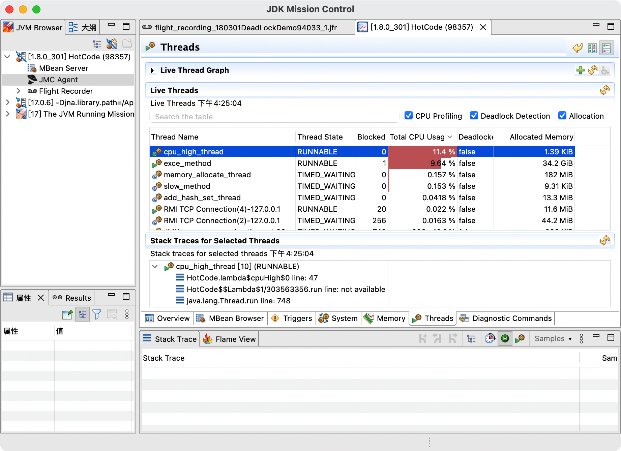This screenshot has height=451, width=621.
Task: Click the filter funnel icon in properties panel
Action: coord(97,314)
